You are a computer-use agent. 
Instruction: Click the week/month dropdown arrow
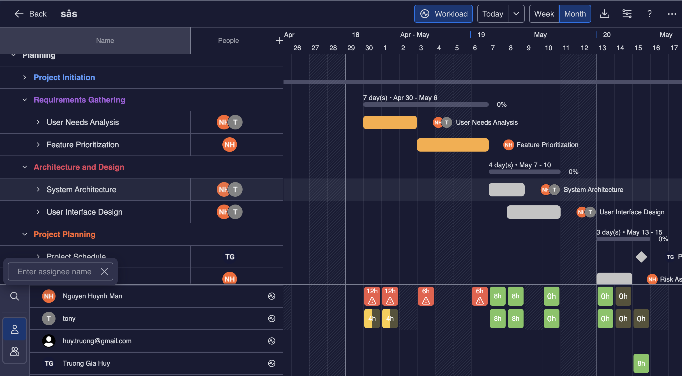click(x=516, y=13)
